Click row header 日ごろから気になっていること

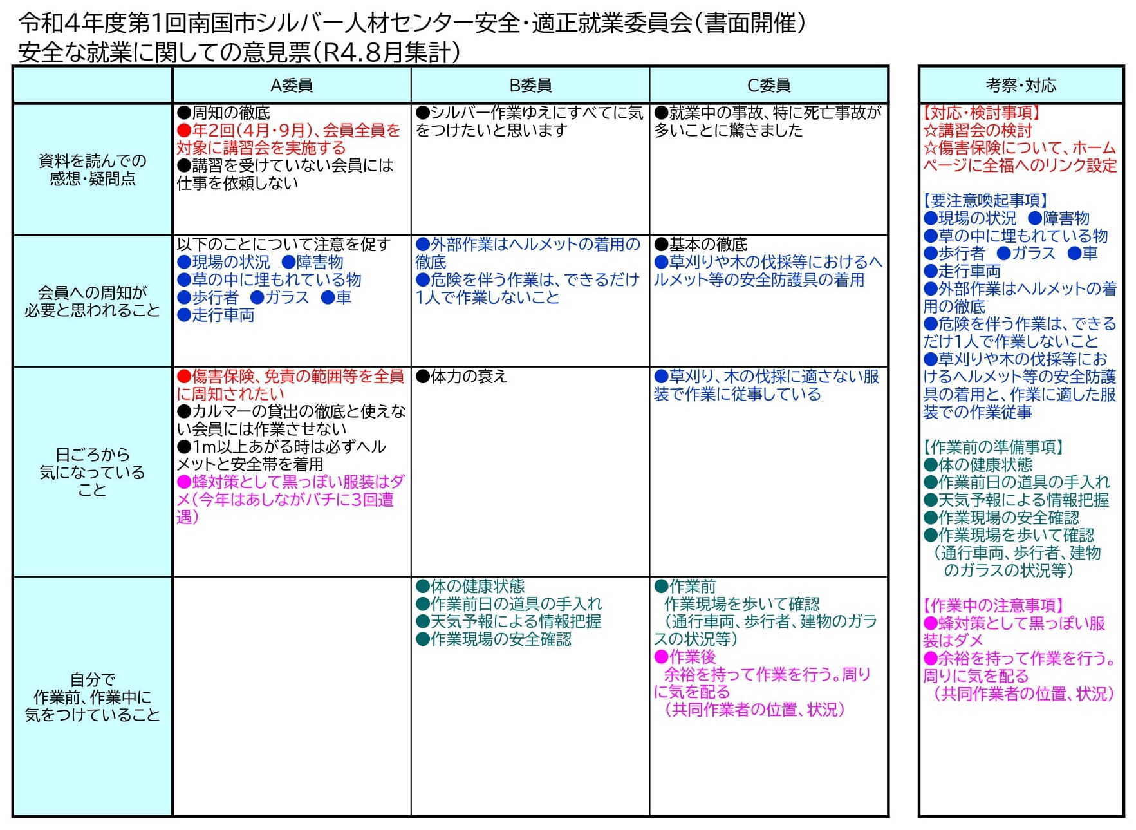click(x=93, y=472)
